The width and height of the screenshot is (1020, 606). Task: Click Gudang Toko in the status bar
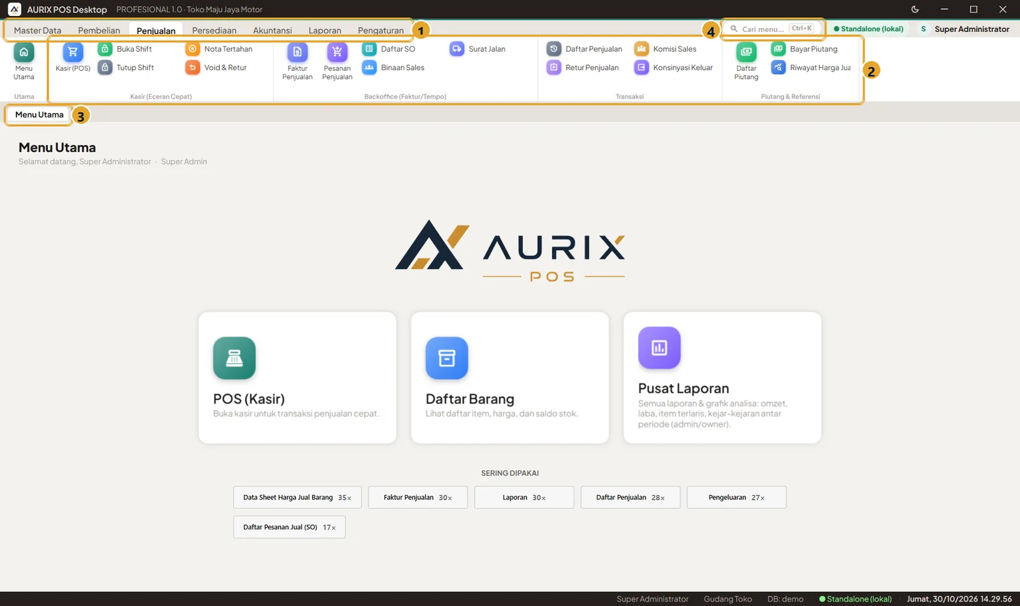[728, 599]
